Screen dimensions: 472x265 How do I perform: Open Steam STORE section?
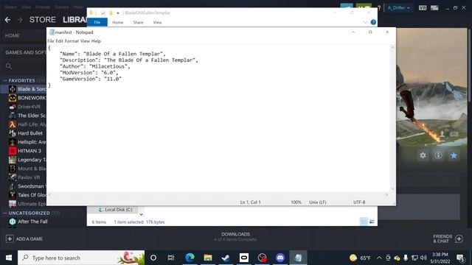[x=43, y=20]
